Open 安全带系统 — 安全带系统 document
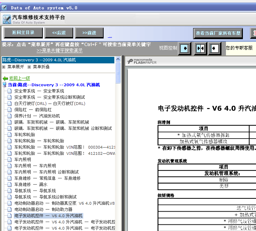256x231 pixels. tap(39, 91)
